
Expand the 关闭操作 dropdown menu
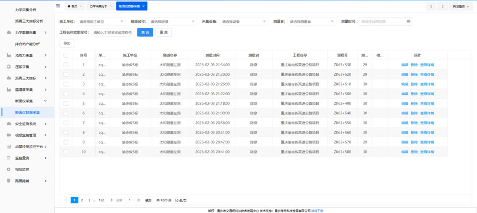[461, 6]
